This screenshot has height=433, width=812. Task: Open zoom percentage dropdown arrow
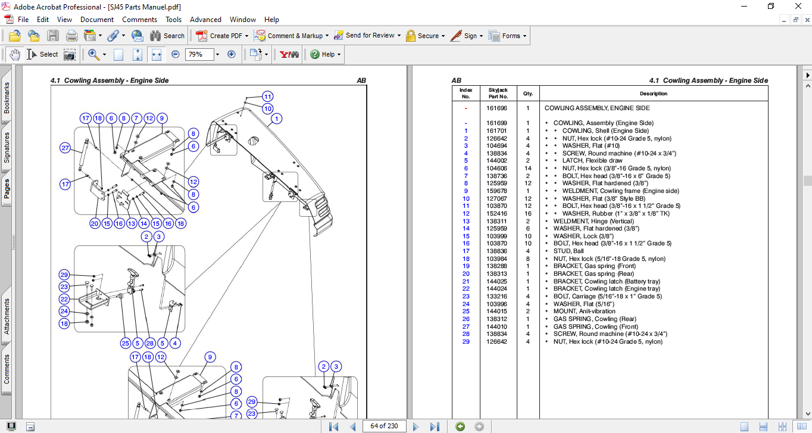tap(217, 54)
